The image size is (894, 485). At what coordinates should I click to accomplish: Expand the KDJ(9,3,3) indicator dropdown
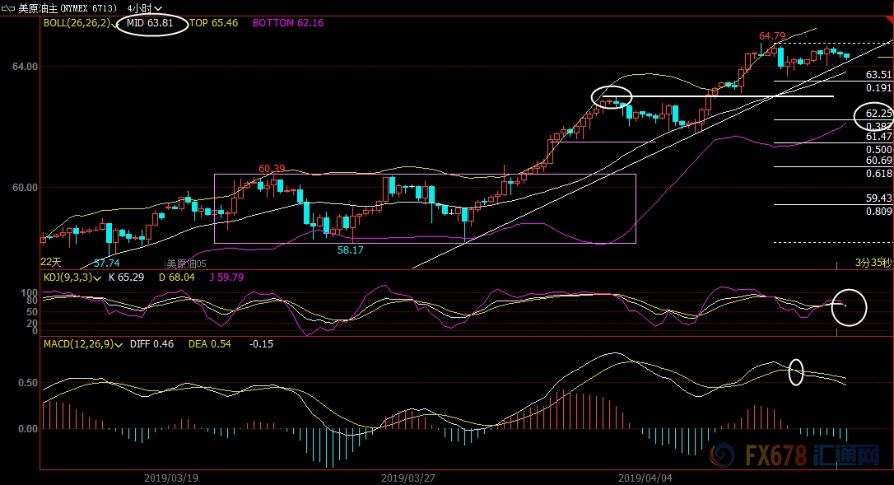point(98,278)
